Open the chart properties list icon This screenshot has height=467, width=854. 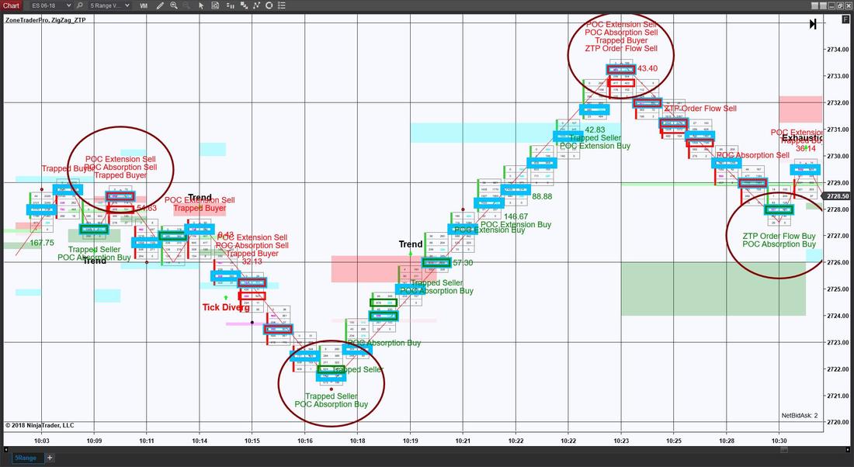pos(282,5)
